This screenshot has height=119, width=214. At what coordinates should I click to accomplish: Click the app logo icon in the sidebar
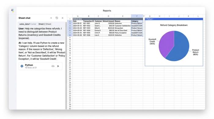point(13,10)
